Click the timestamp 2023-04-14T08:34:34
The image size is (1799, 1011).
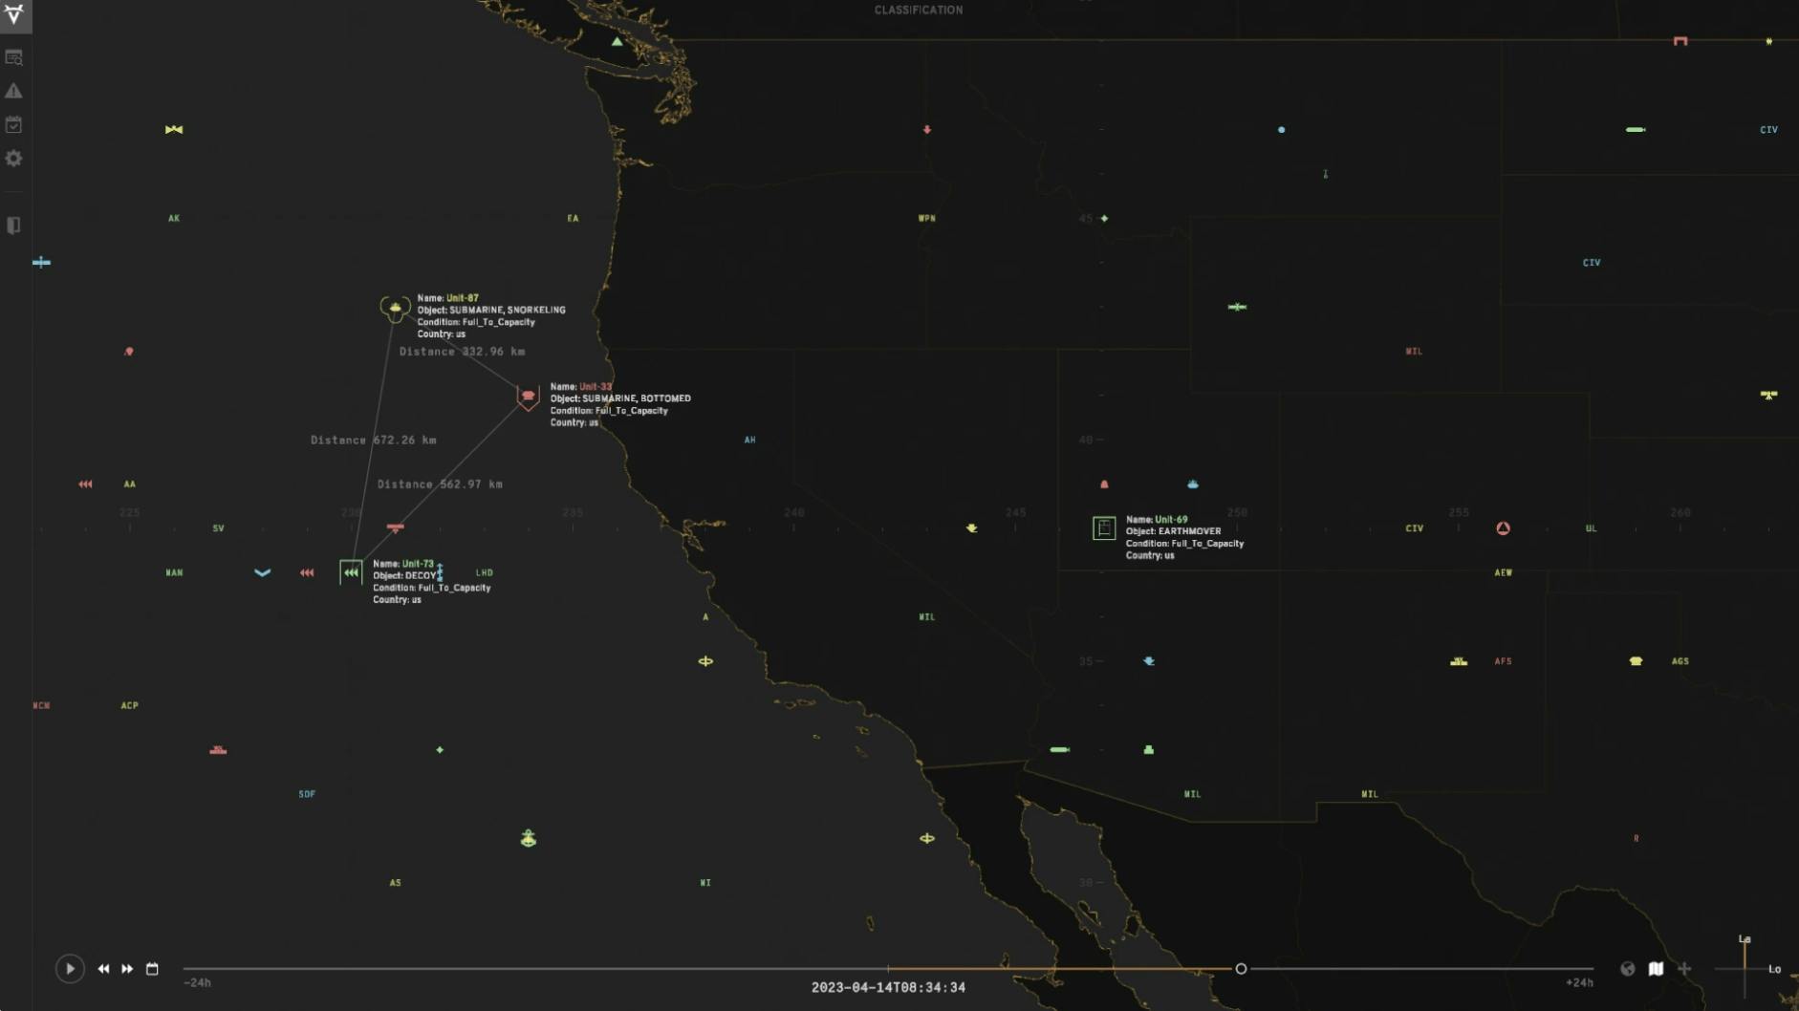point(888,988)
